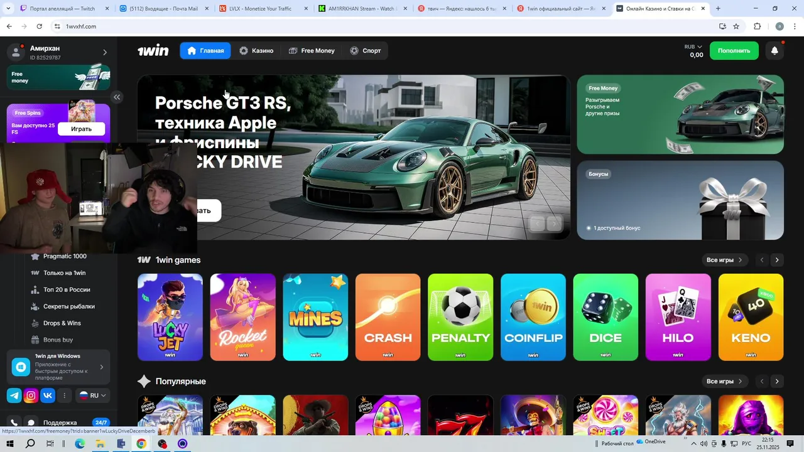Switch to the LVLX Monetize tab
This screenshot has height=452, width=804.
pos(264,9)
